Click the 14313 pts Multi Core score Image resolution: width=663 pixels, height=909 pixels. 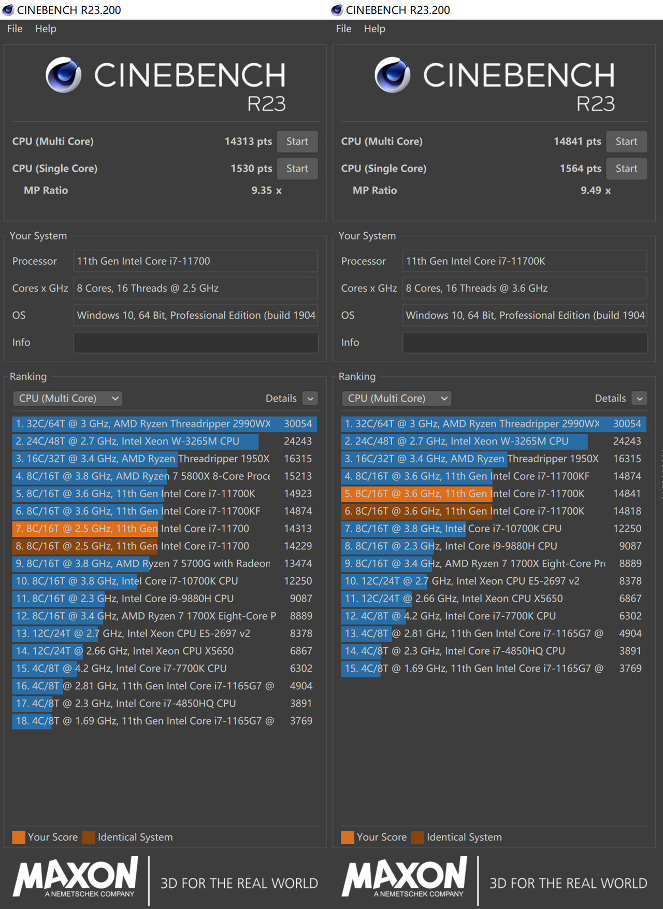tap(248, 141)
